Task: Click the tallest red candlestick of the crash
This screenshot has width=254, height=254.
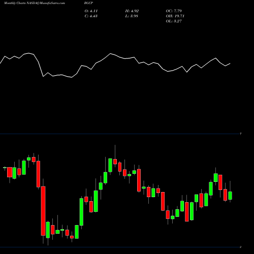Action: point(43,211)
